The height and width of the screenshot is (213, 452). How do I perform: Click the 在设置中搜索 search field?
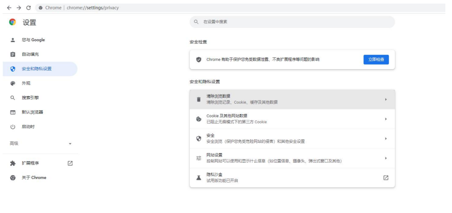tap(292, 22)
